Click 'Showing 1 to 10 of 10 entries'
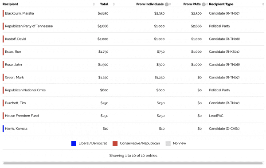The image size is (266, 168). click(x=133, y=156)
